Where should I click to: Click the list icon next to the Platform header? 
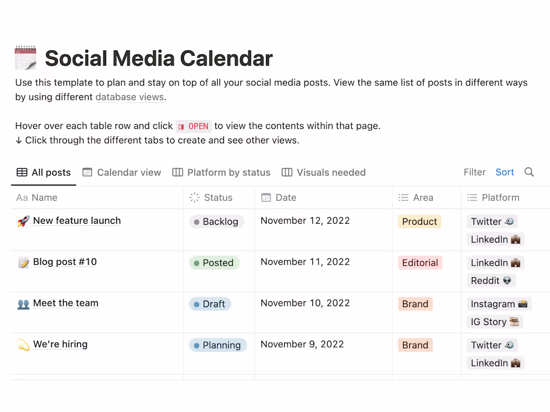(471, 197)
